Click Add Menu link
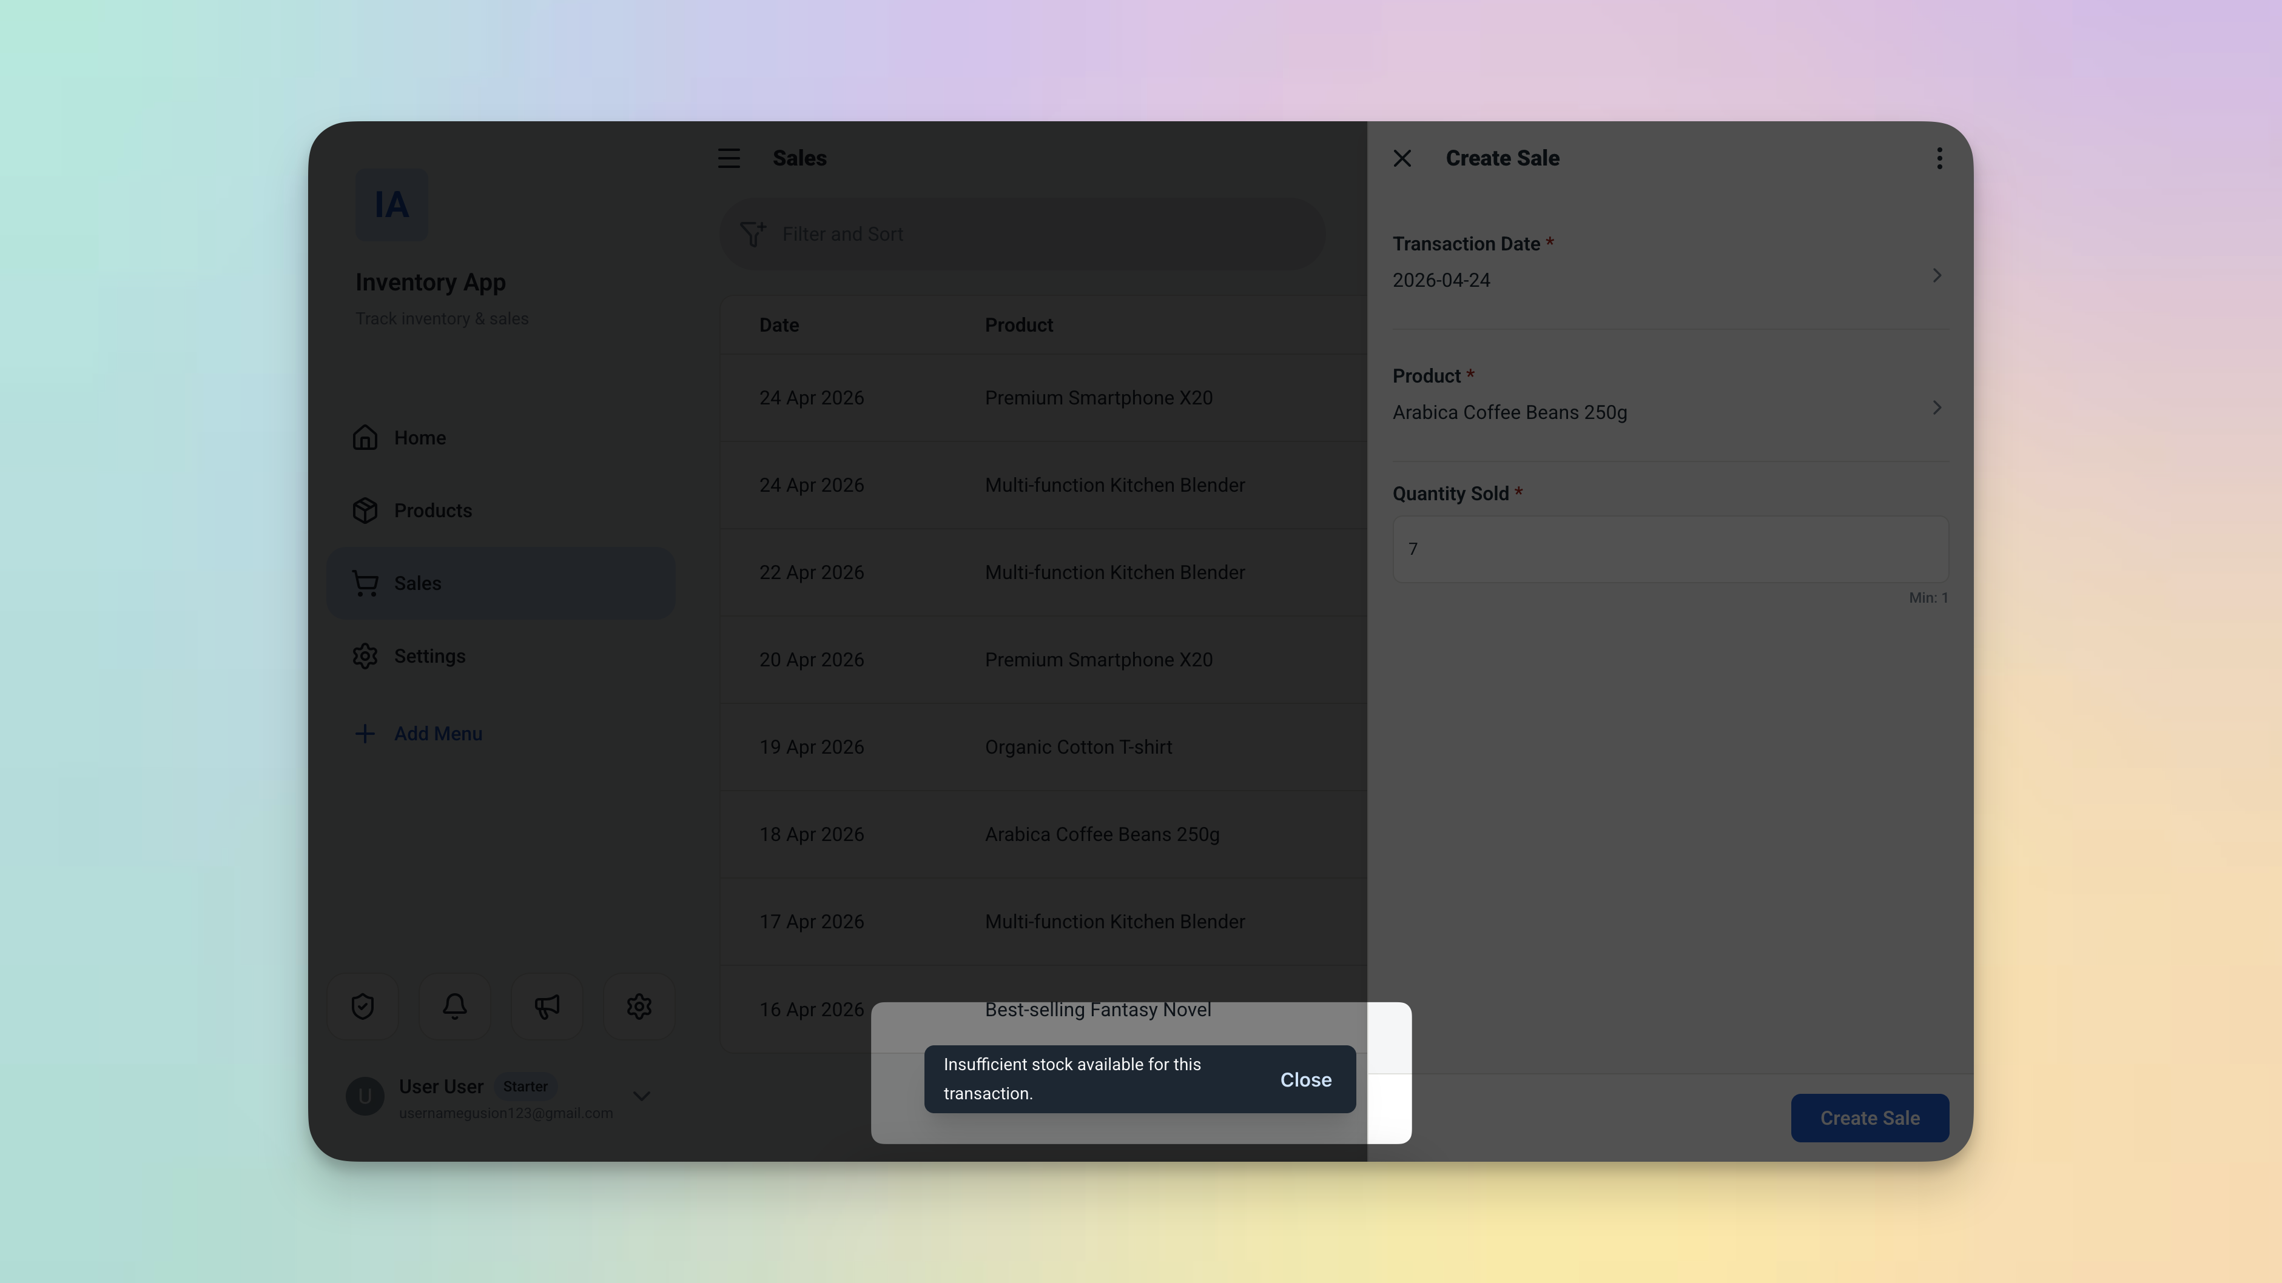This screenshot has width=2282, height=1283. [437, 734]
